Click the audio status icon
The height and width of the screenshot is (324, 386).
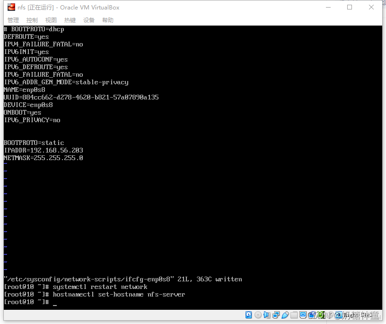pos(267,315)
